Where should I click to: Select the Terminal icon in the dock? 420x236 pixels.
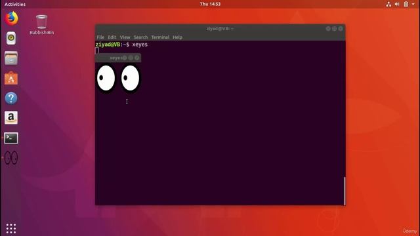tap(11, 138)
